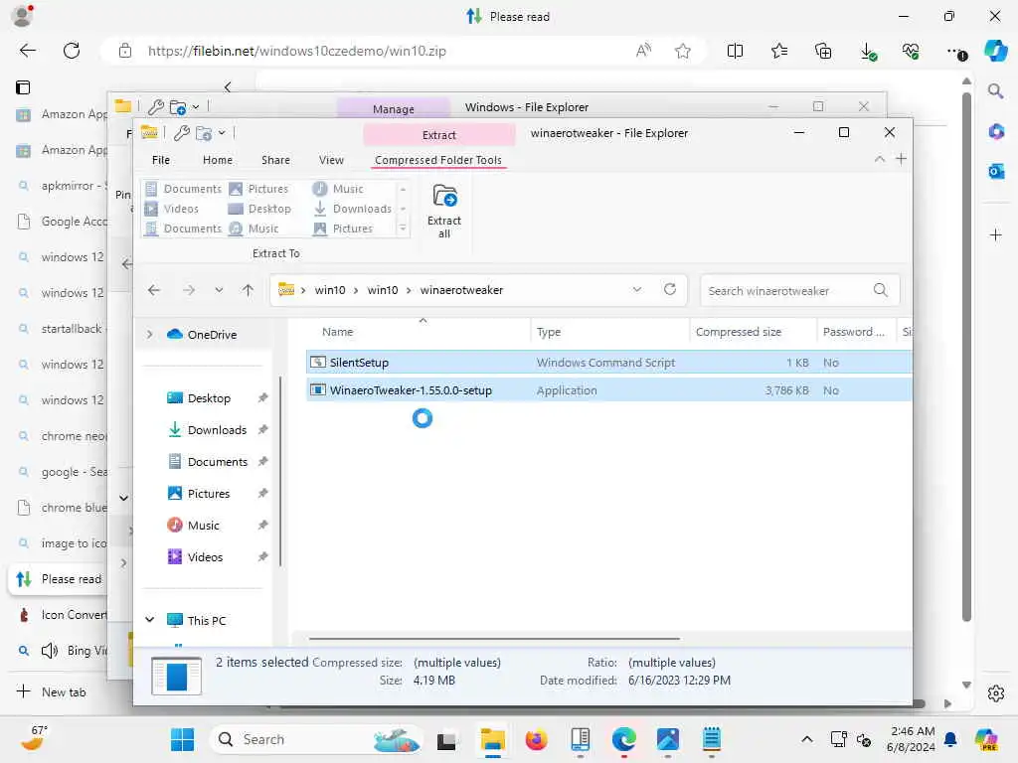Screen dimensions: 1018x763
Task: Go back in winaerotweaker File Explorer
Action: (154, 290)
